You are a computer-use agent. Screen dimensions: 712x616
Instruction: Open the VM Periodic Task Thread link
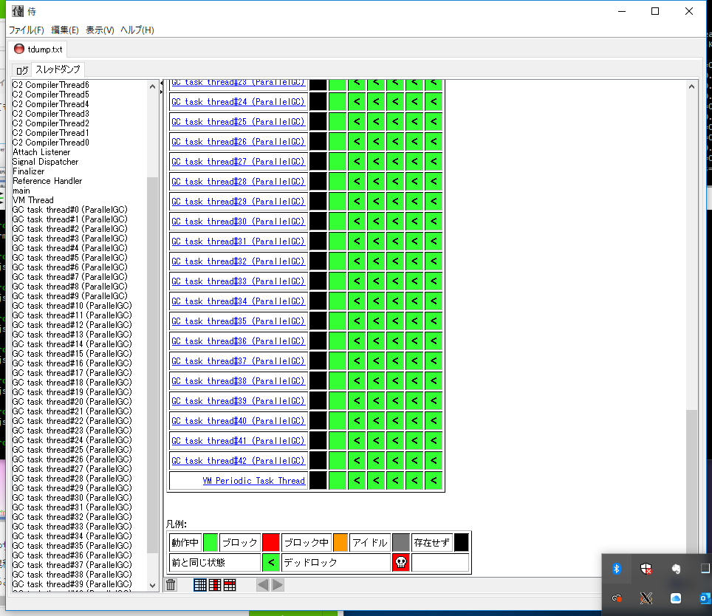(253, 481)
